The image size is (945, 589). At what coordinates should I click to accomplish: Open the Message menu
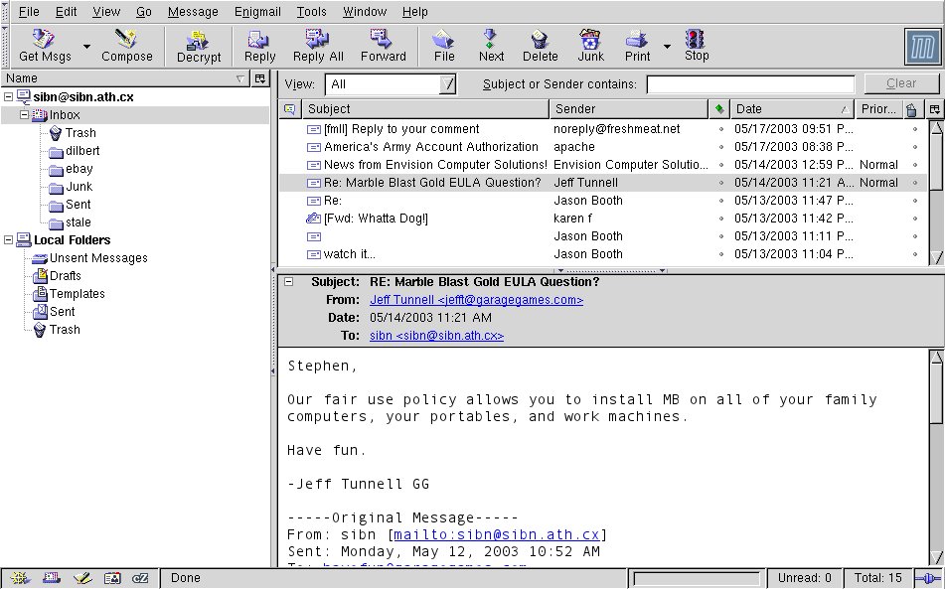(193, 12)
